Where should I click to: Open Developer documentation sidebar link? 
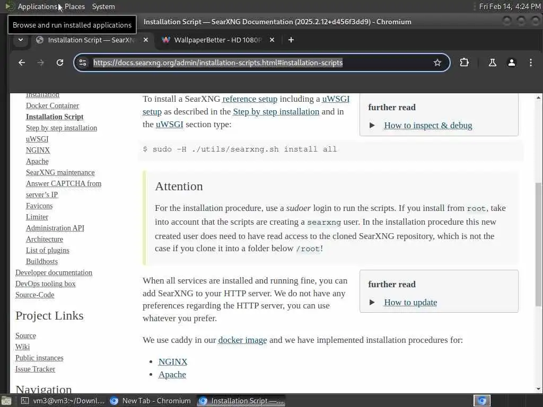click(x=54, y=272)
